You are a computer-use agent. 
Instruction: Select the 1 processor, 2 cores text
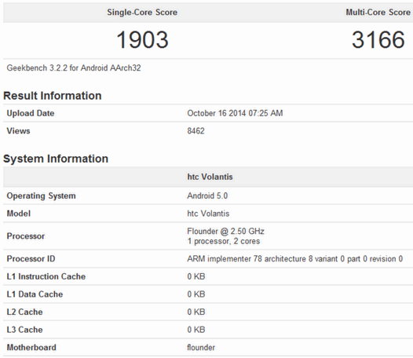223,241
